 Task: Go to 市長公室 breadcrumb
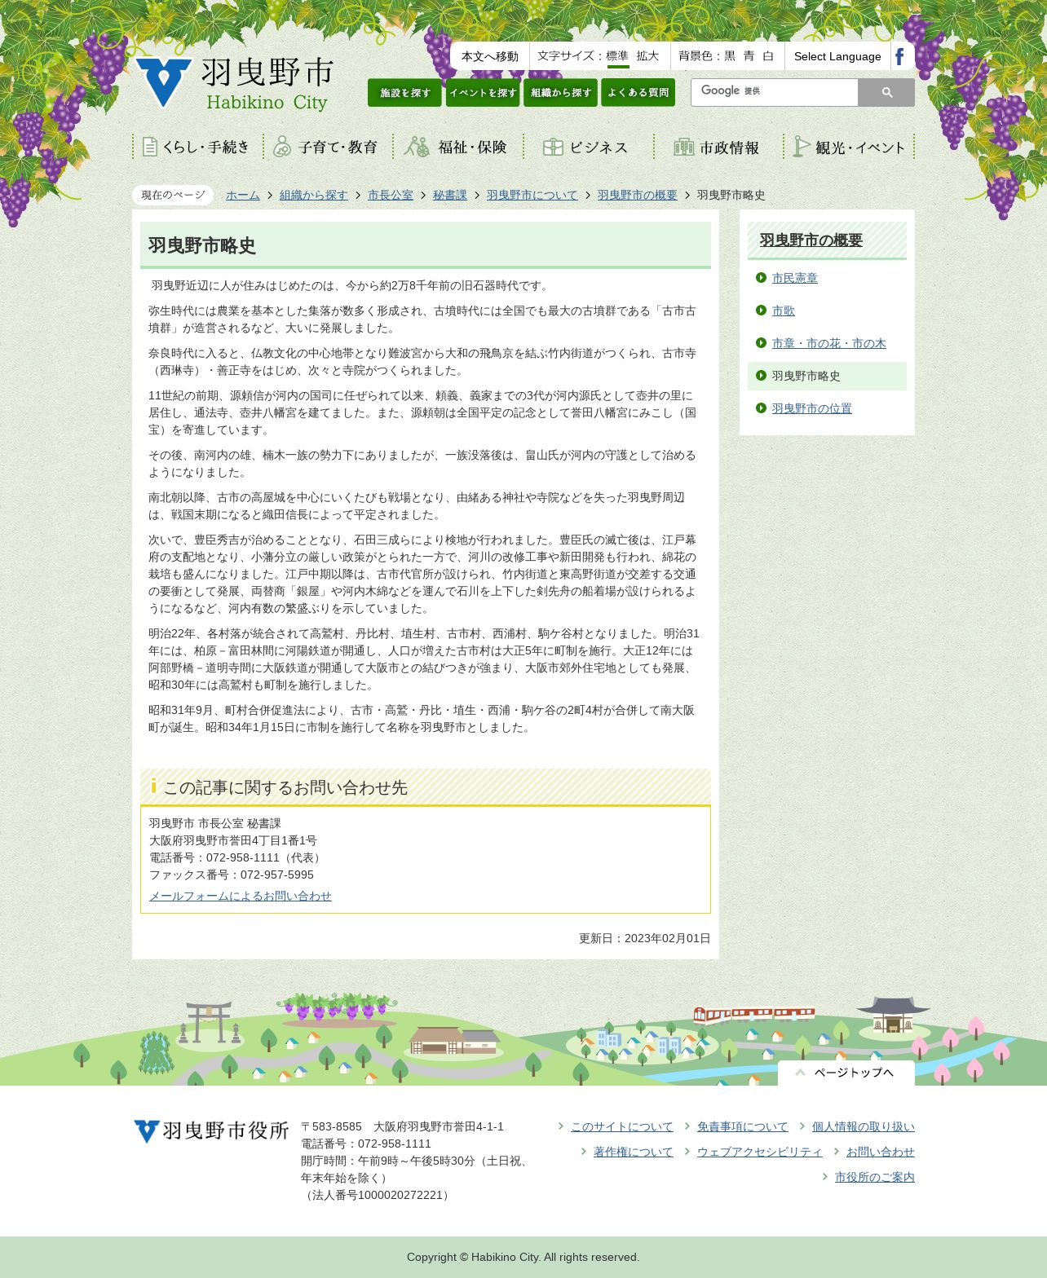pyautogui.click(x=391, y=196)
